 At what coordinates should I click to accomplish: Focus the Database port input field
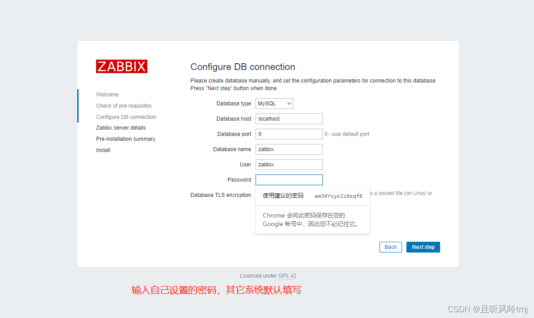[x=289, y=134]
